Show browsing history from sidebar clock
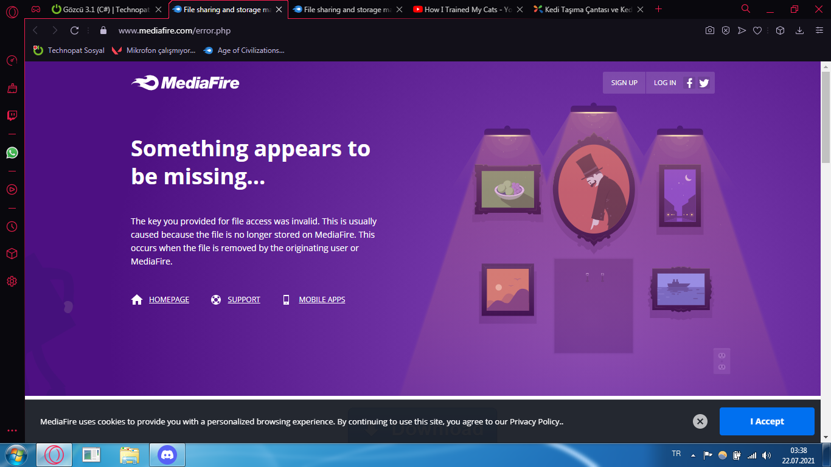Image resolution: width=831 pixels, height=467 pixels. tap(12, 226)
